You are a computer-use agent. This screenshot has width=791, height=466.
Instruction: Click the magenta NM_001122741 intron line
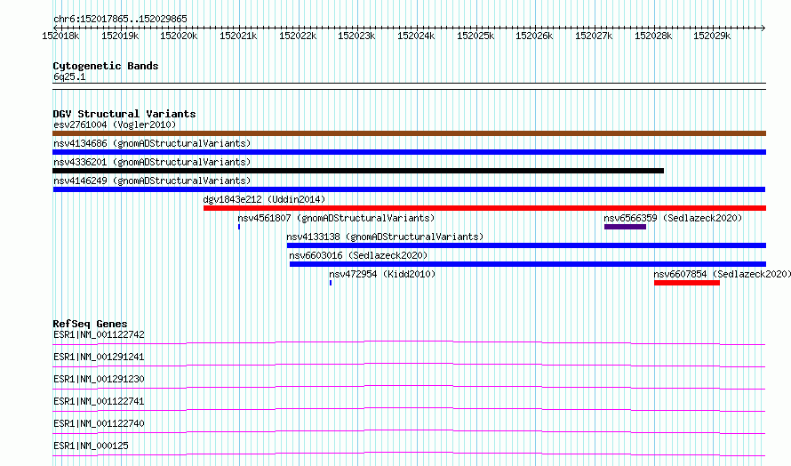click(409, 409)
